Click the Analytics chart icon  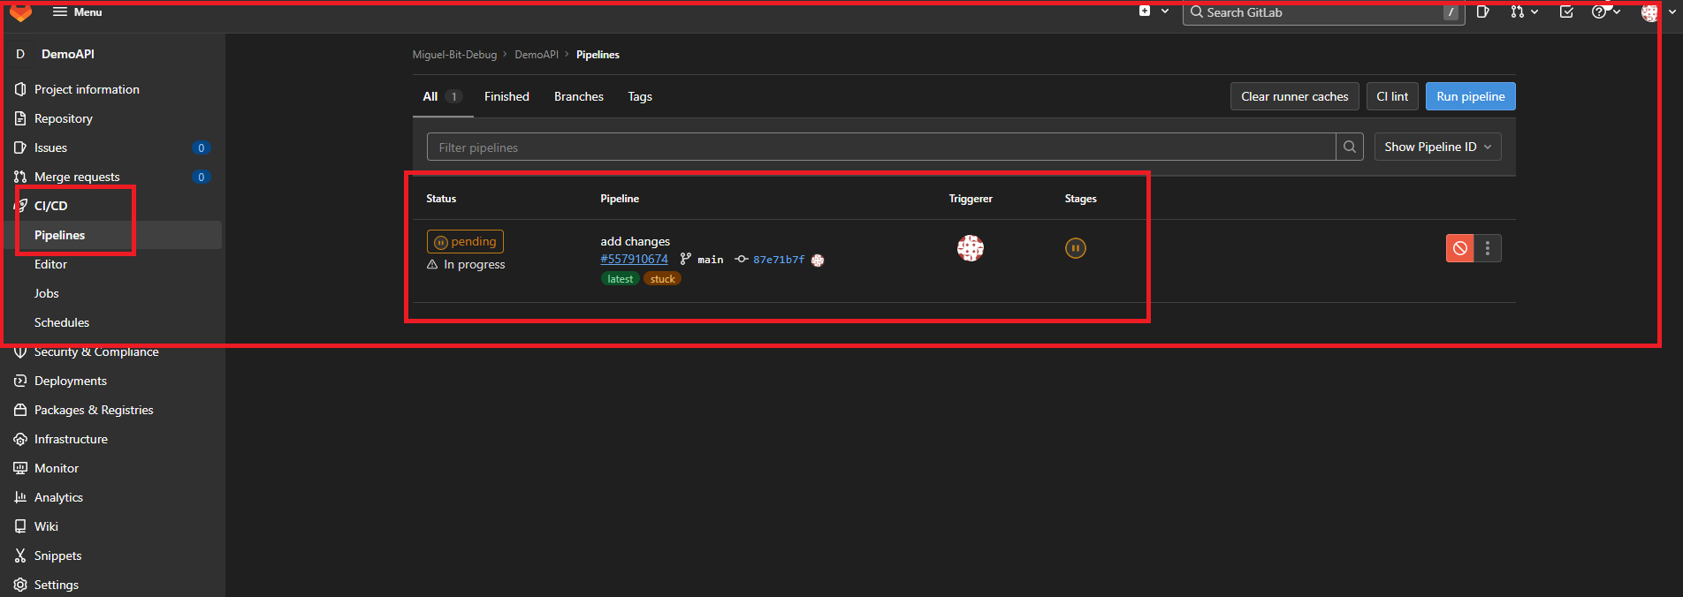click(20, 497)
